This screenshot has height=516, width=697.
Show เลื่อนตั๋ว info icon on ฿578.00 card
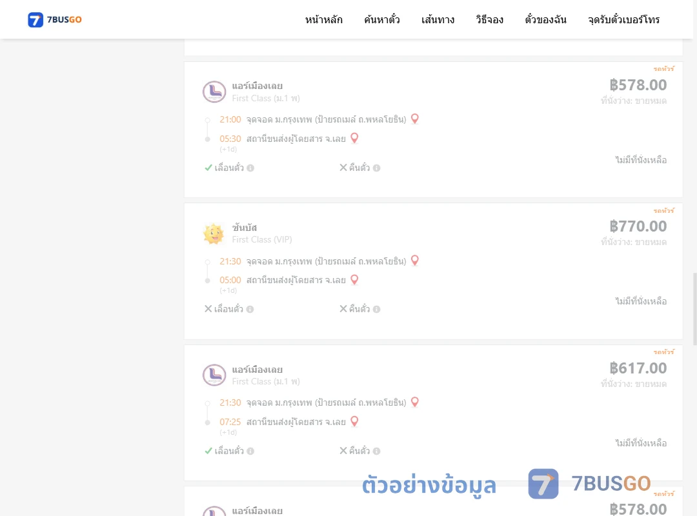(250, 168)
